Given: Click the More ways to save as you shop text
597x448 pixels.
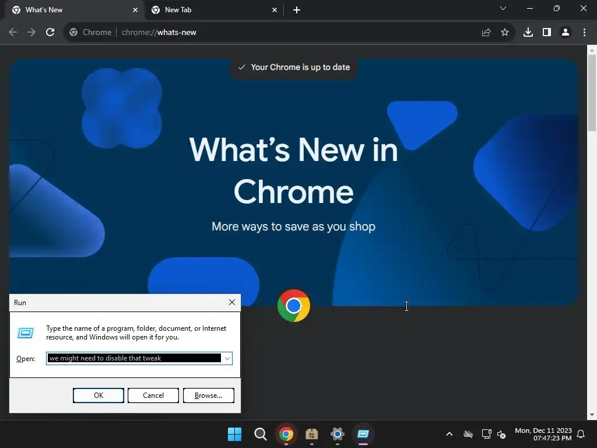Looking at the screenshot, I should point(294,226).
